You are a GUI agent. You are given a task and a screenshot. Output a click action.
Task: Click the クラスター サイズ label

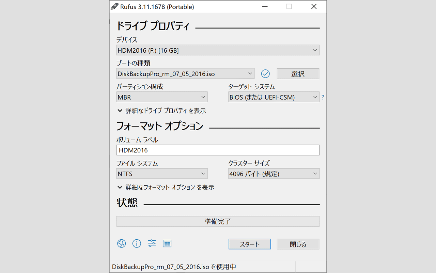249,163
